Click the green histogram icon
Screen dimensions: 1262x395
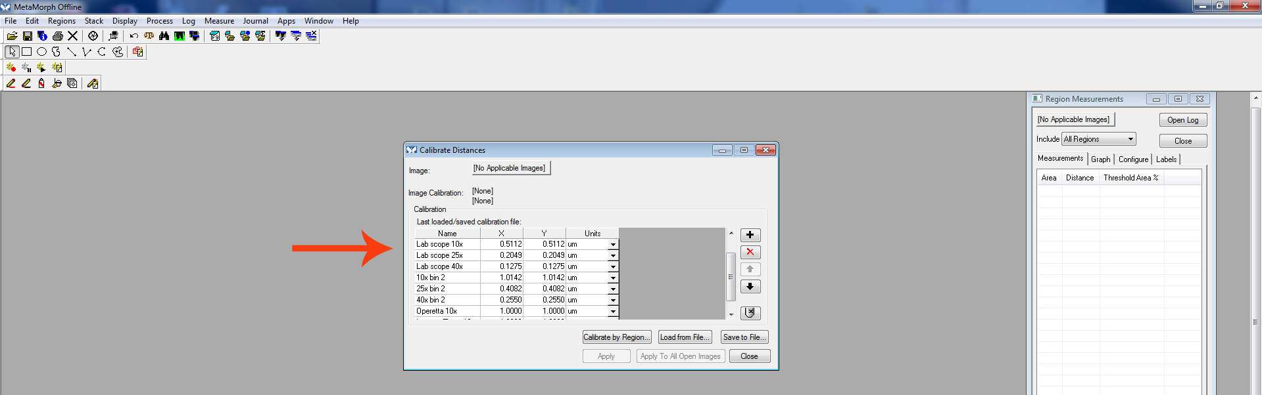click(x=180, y=36)
